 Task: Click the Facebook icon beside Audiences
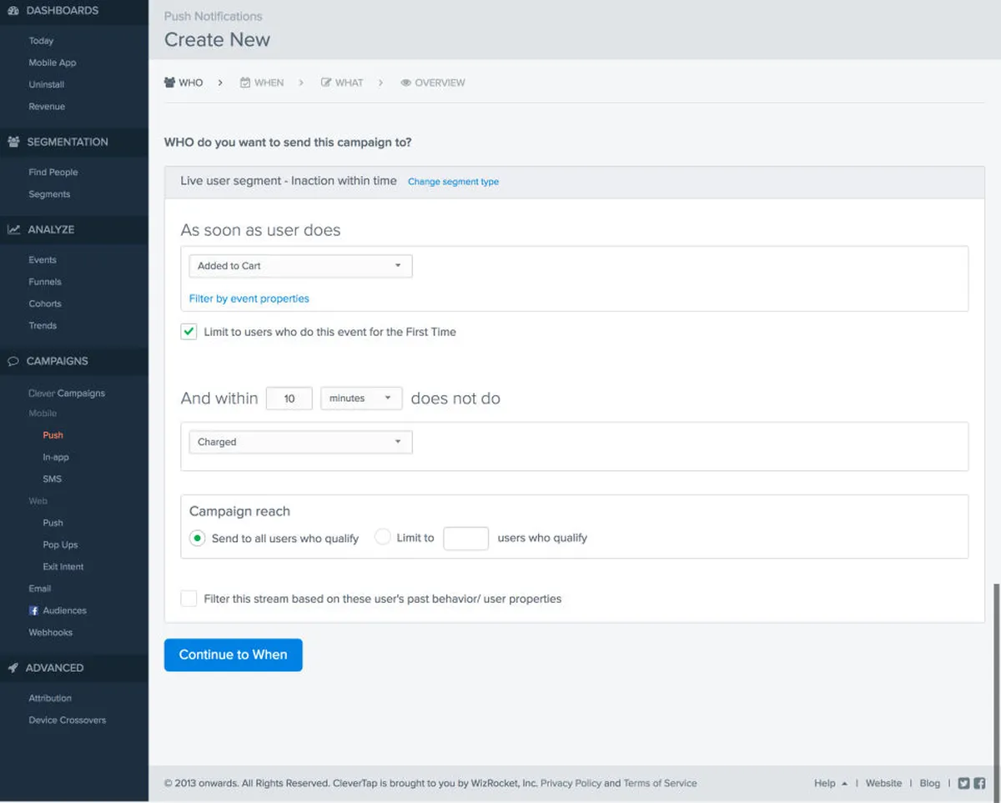(34, 610)
